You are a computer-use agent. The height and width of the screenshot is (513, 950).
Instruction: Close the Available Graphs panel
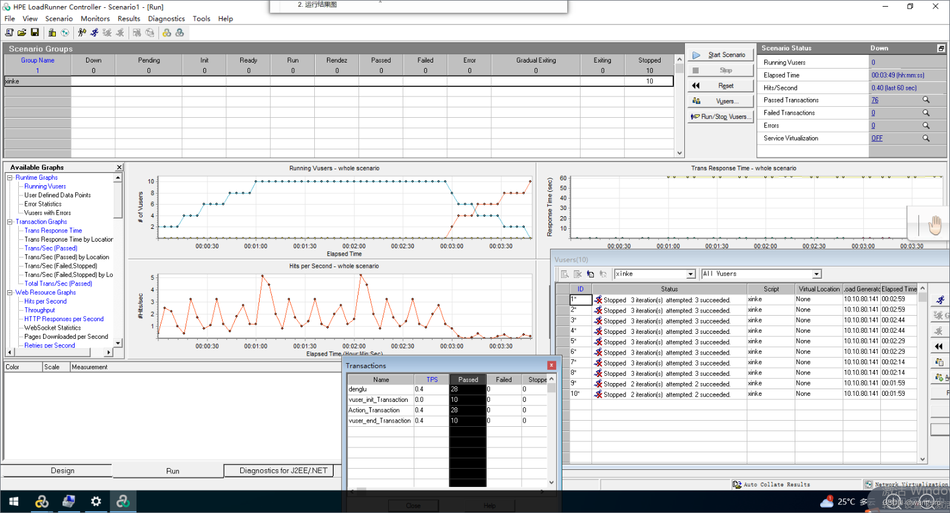(120, 168)
